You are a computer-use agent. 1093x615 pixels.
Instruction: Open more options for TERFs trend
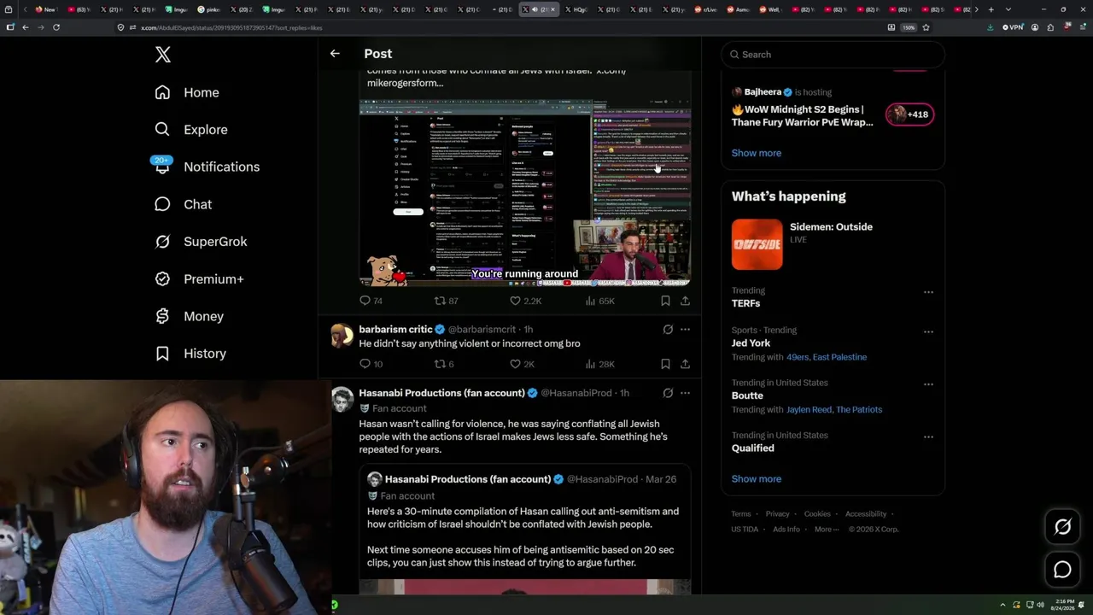point(928,292)
